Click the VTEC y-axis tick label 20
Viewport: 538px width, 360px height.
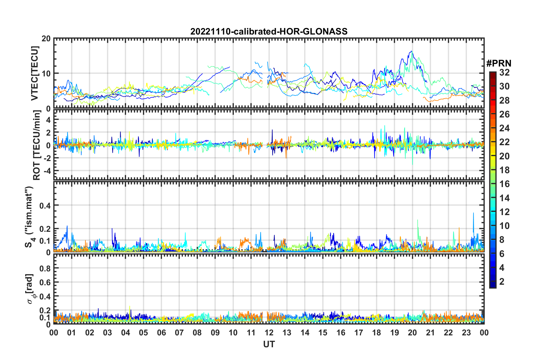(46, 38)
